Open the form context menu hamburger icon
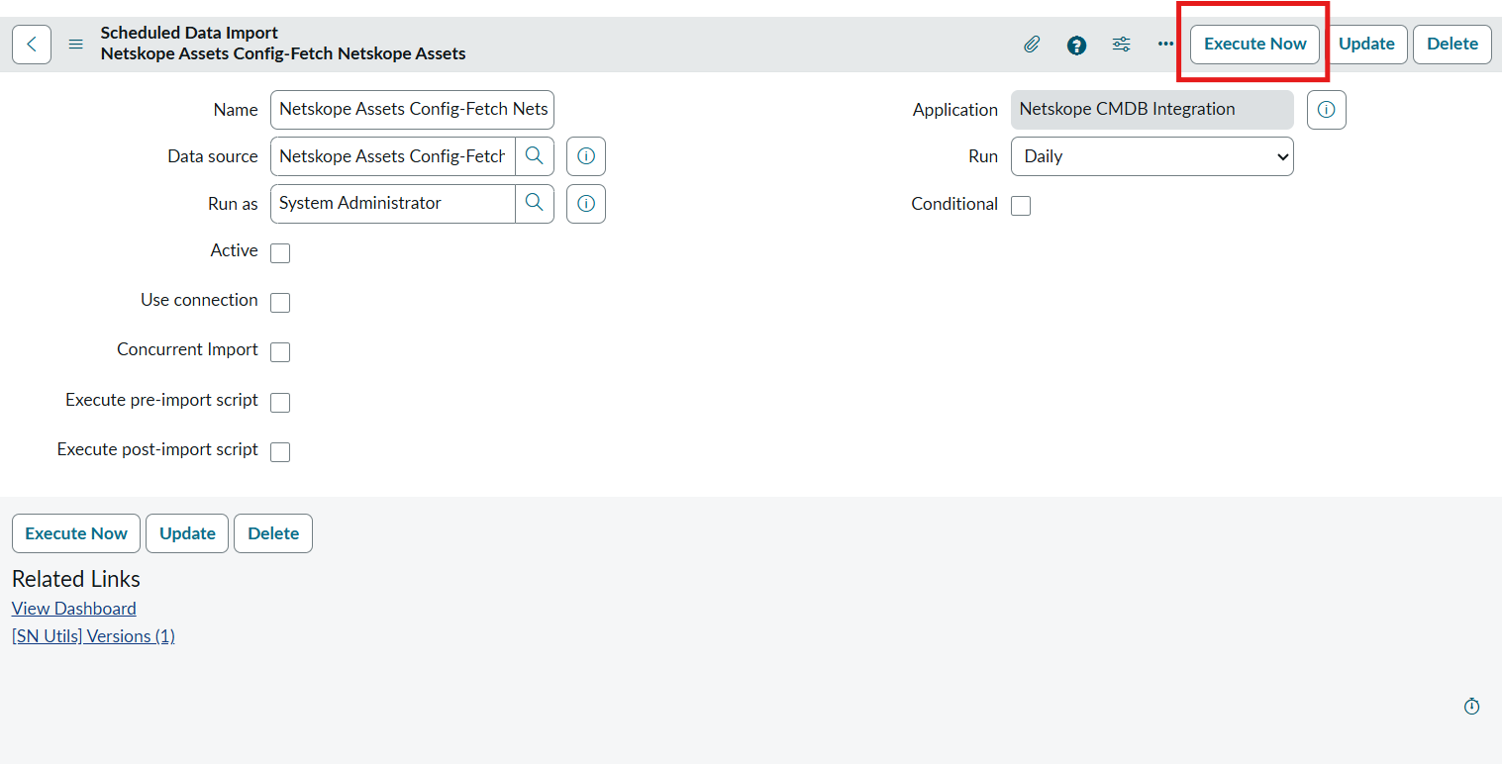 [x=75, y=45]
